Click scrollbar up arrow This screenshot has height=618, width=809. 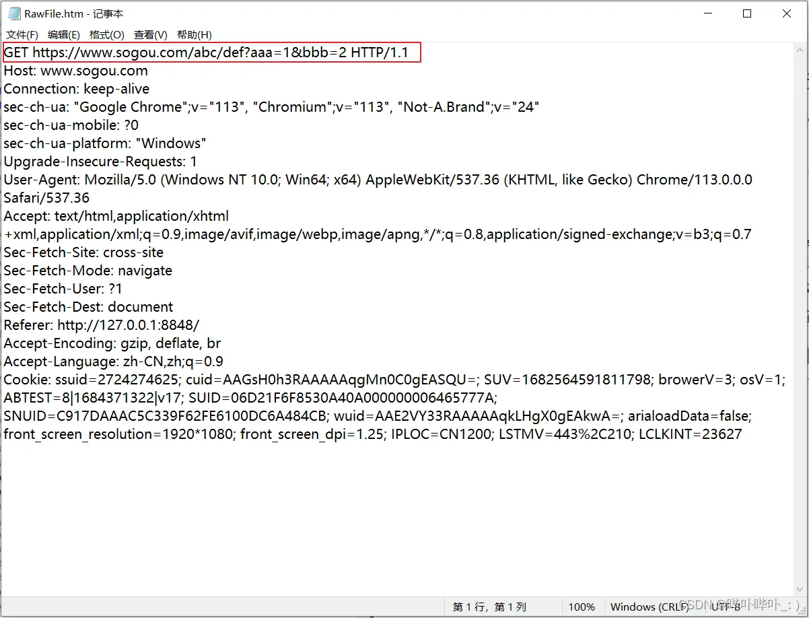coord(801,50)
